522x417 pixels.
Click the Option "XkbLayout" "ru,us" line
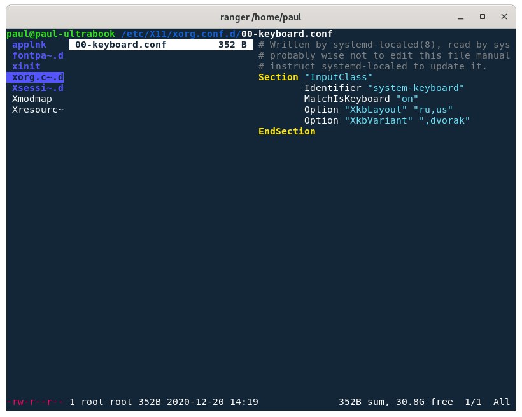coord(378,110)
